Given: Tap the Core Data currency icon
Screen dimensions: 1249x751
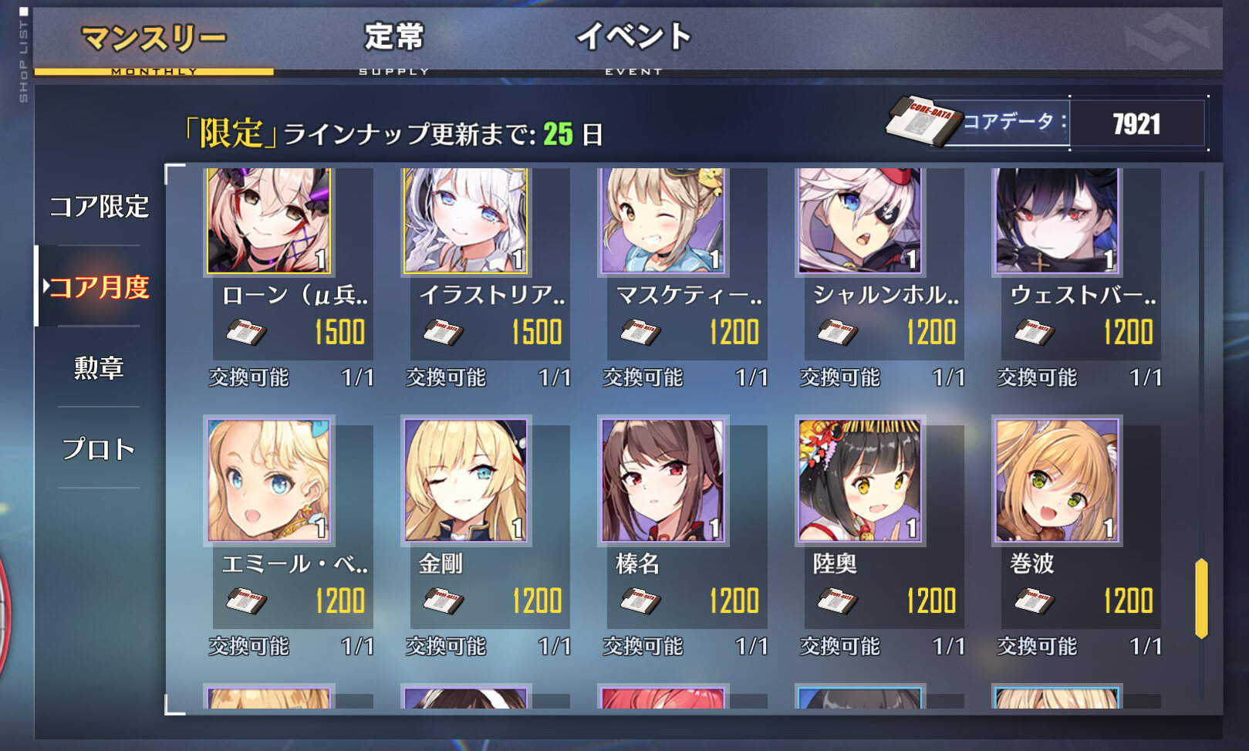Looking at the screenshot, I should (x=922, y=120).
